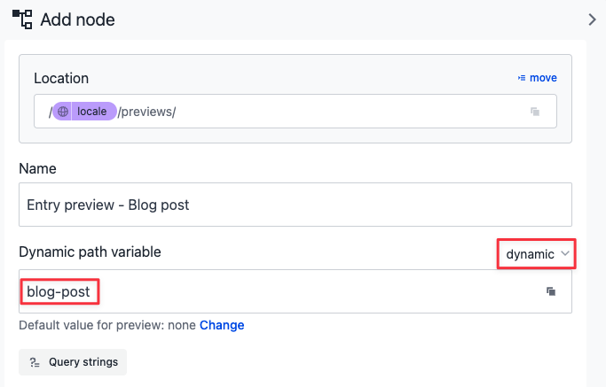Click the Add node heading text
Image resolution: width=606 pixels, height=387 pixels.
point(78,19)
